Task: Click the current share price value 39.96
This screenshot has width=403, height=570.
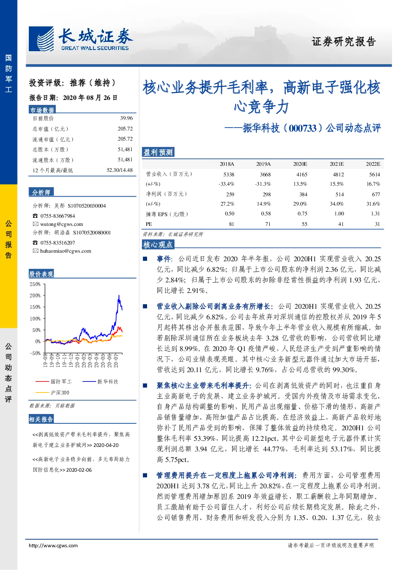Action: pos(126,118)
